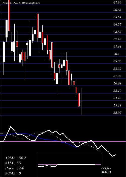The image size is (126, 177).
Task: Click the 65.61 price axis label
Action: (x=117, y=17)
